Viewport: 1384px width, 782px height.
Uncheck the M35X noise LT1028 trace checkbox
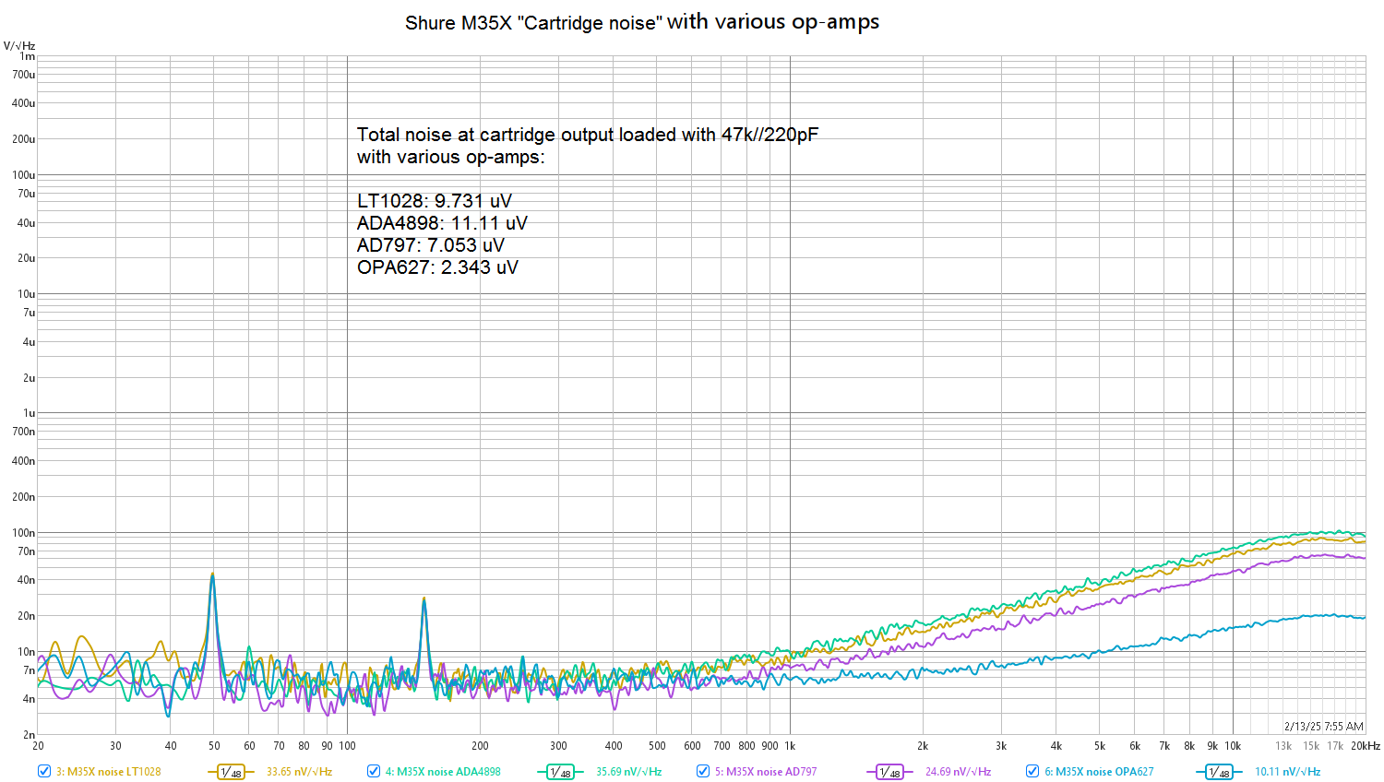tap(43, 771)
